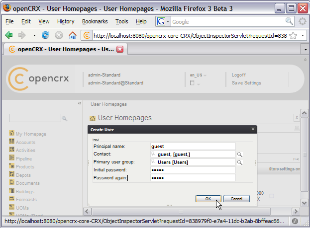Image resolution: width=310 pixels, height=228 pixels.
Task: Open the Edit menu
Action: [x=26, y=21]
